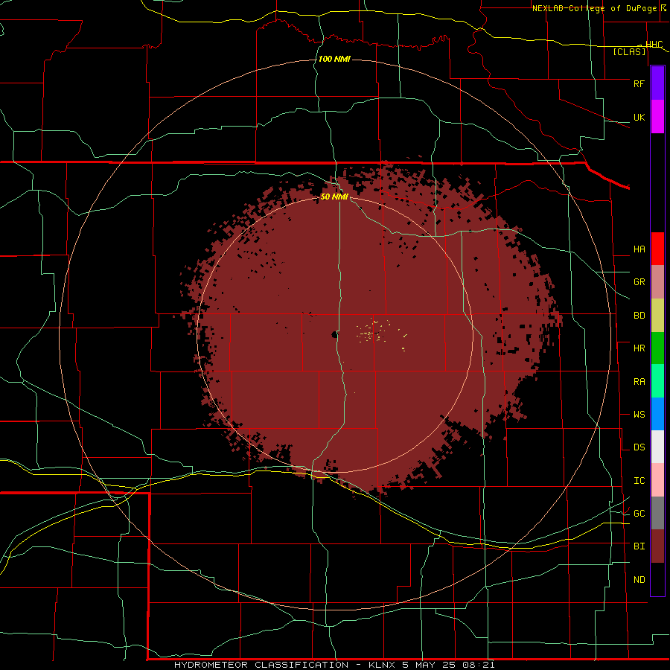This screenshot has width=670, height=670.
Task: Select the GC gray legend swatch
Action: coord(657,513)
